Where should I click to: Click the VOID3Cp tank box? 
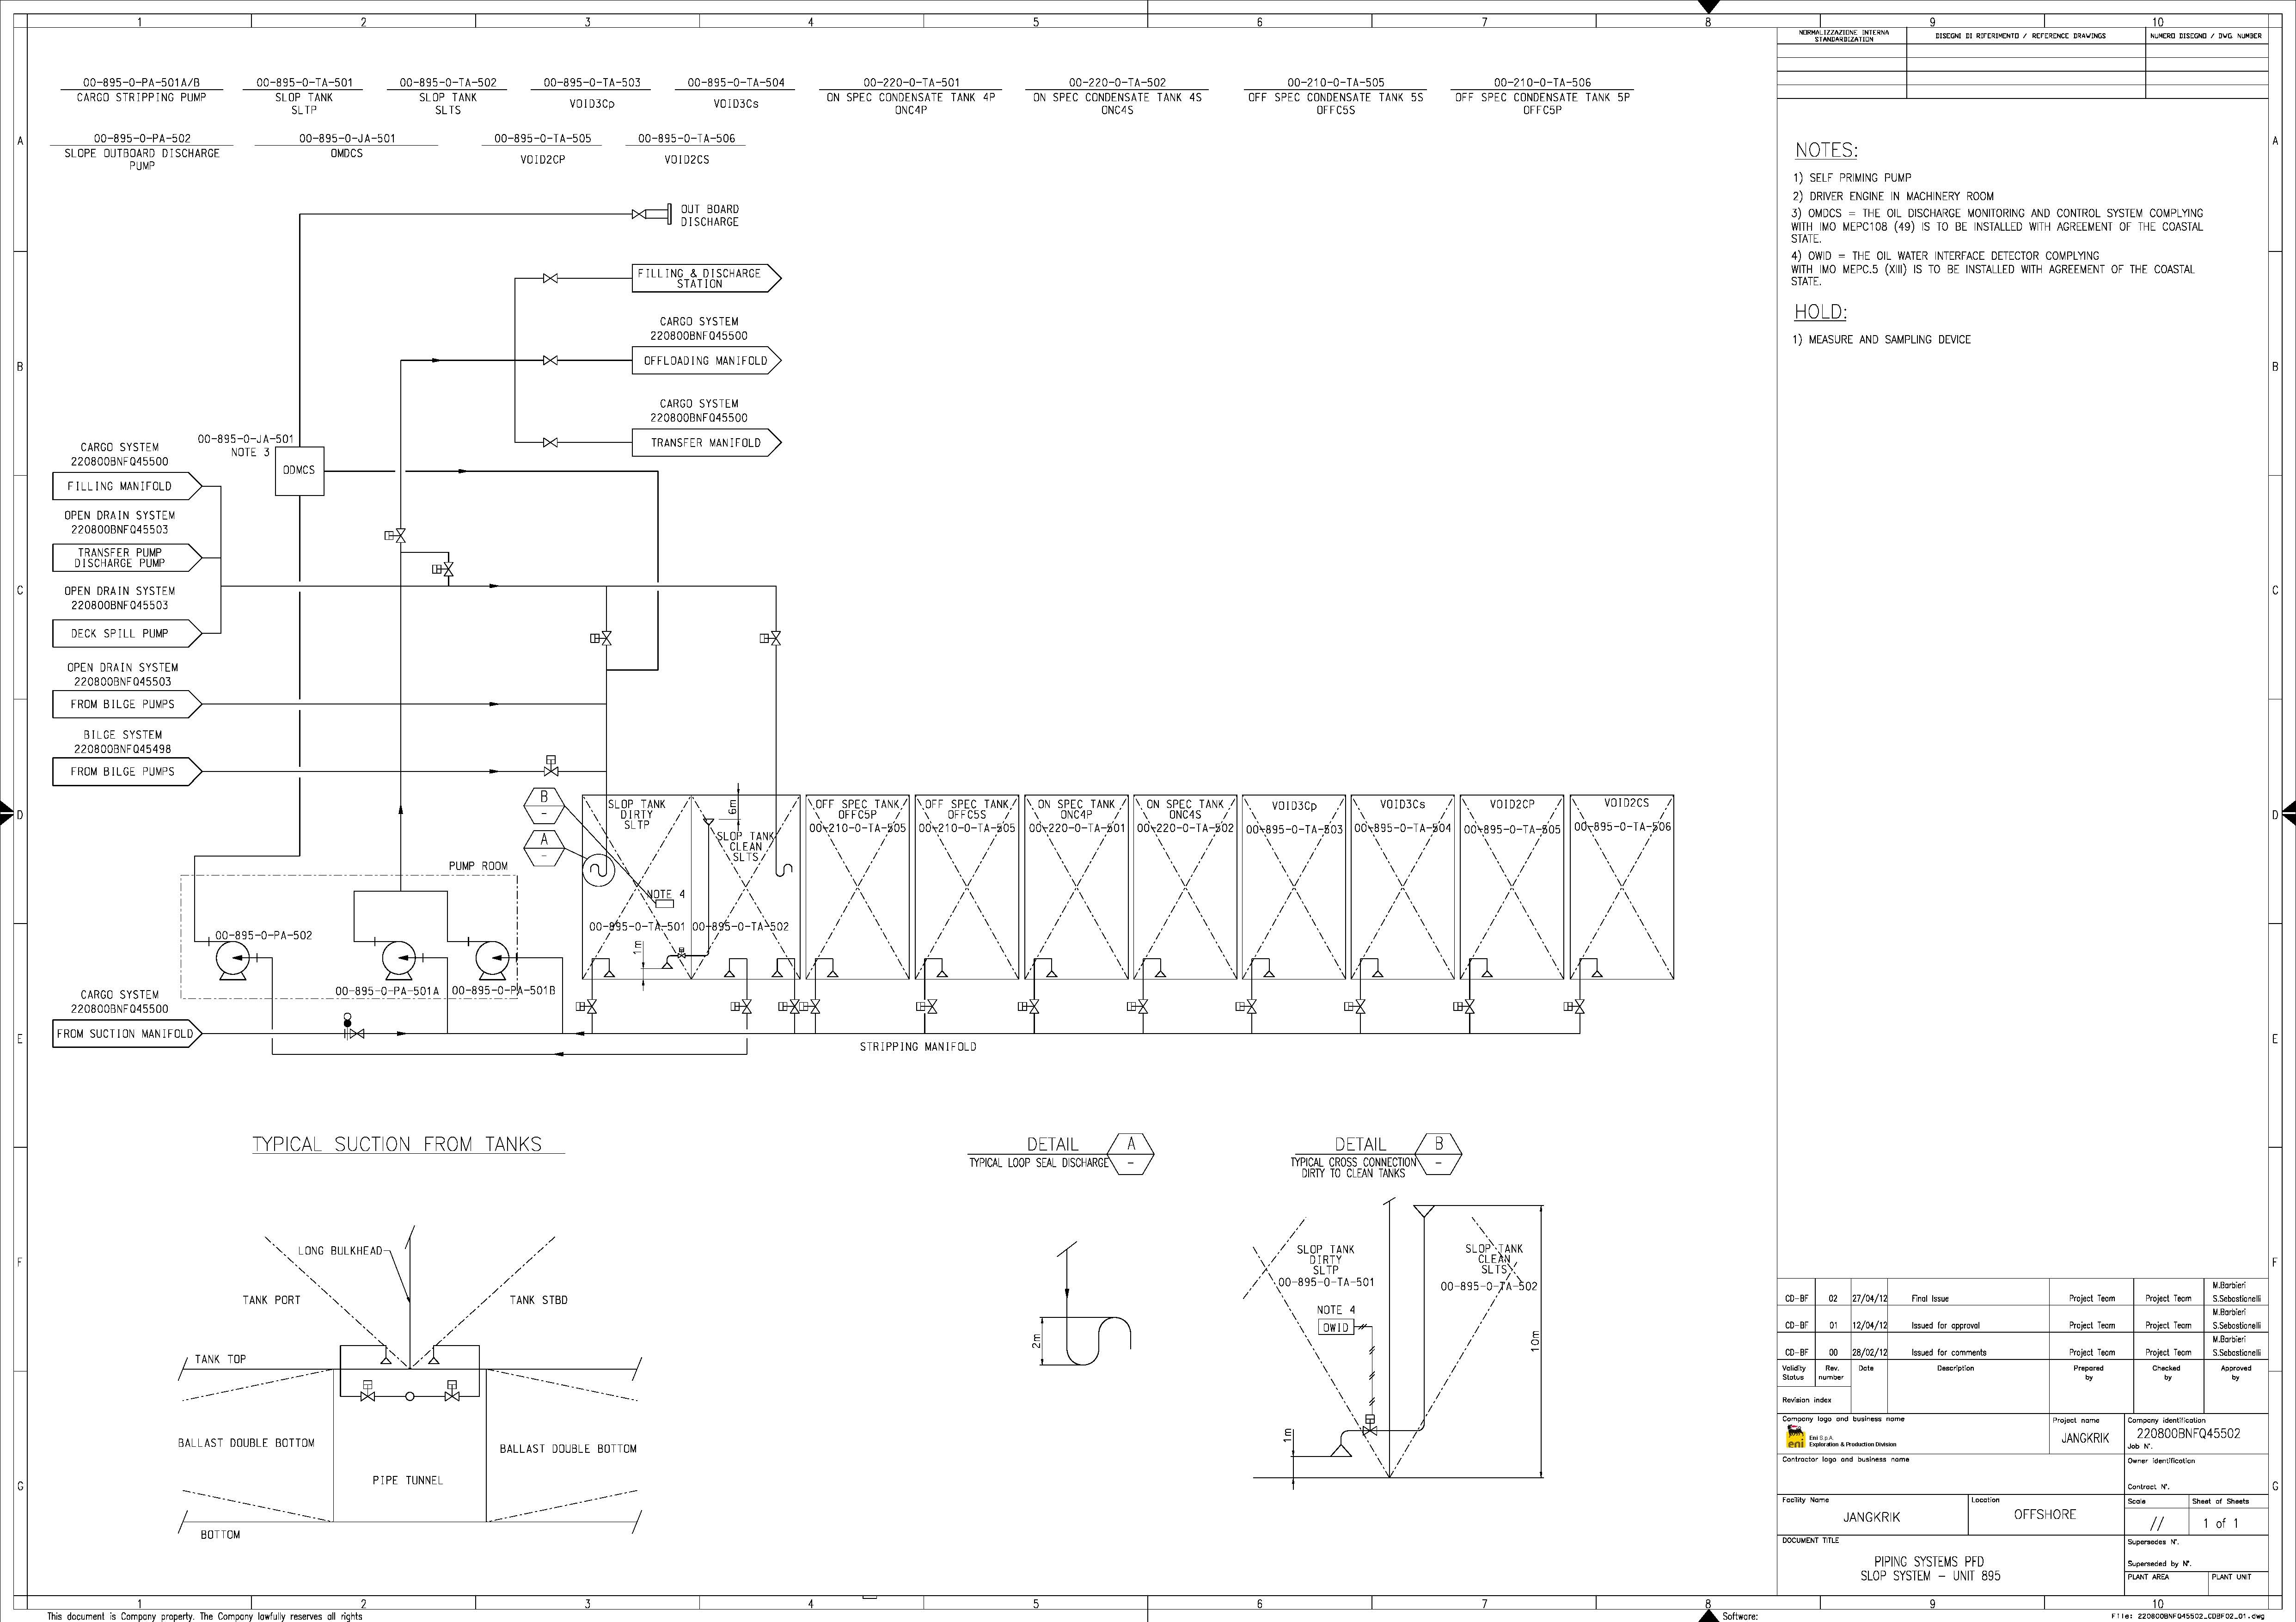tap(1294, 887)
